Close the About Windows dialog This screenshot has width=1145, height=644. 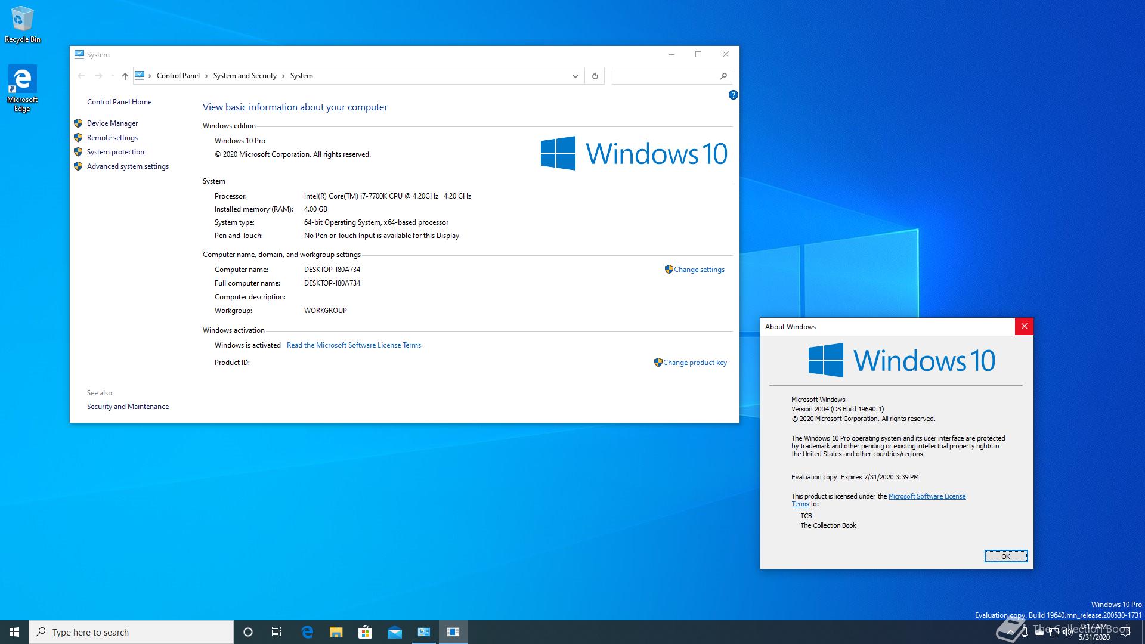click(x=1024, y=326)
